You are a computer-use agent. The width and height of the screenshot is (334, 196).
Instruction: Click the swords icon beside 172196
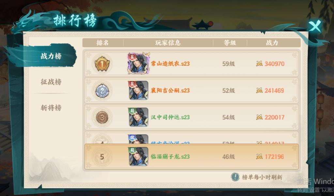click(x=259, y=157)
